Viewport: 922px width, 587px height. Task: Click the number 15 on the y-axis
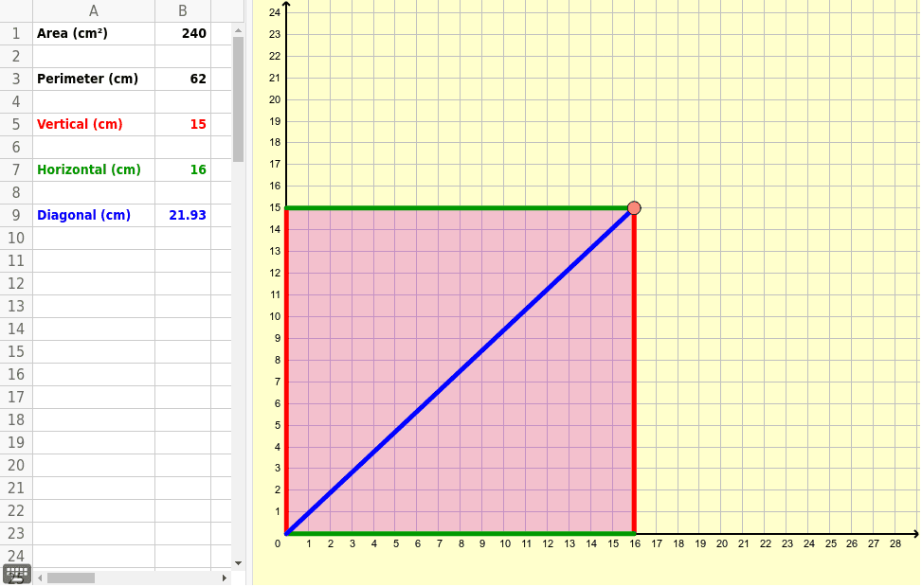click(275, 207)
